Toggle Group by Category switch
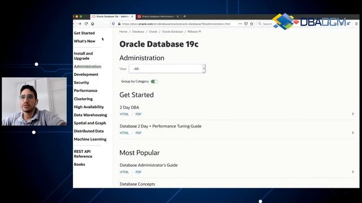This screenshot has width=362, height=203. click(154, 81)
